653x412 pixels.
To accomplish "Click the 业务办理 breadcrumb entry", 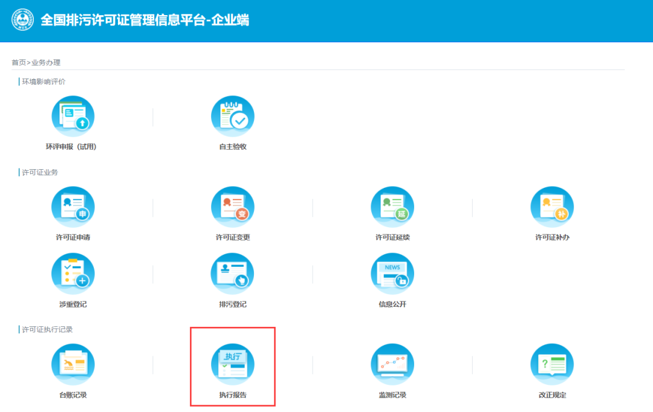I will point(46,62).
